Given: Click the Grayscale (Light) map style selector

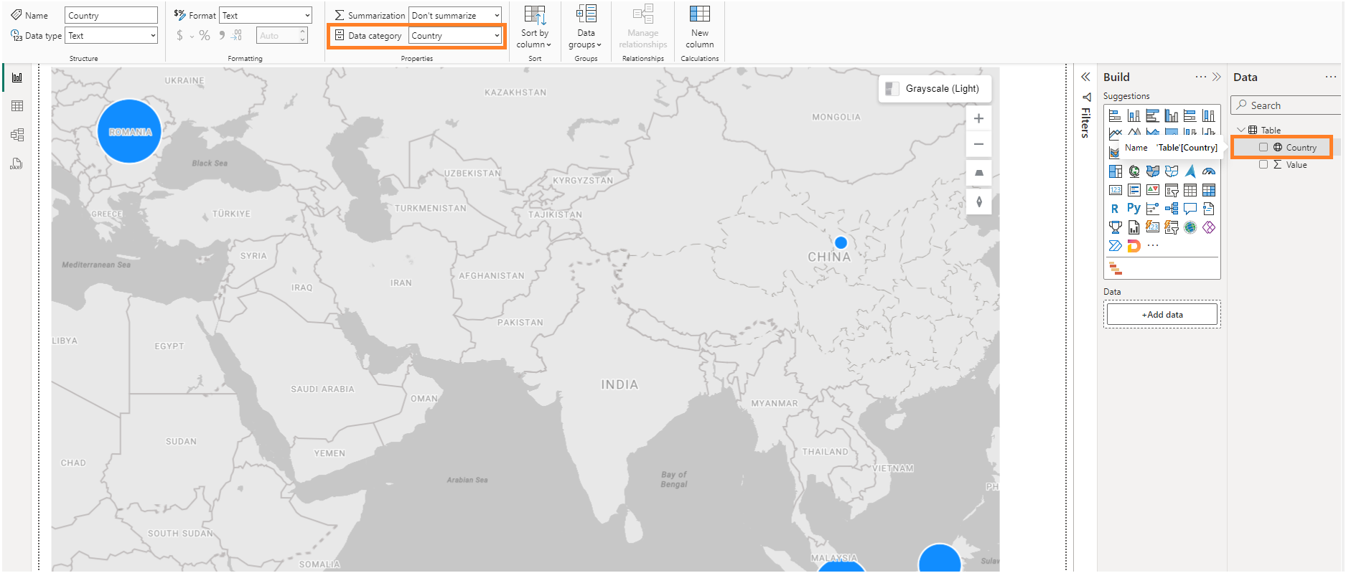Looking at the screenshot, I should (935, 88).
